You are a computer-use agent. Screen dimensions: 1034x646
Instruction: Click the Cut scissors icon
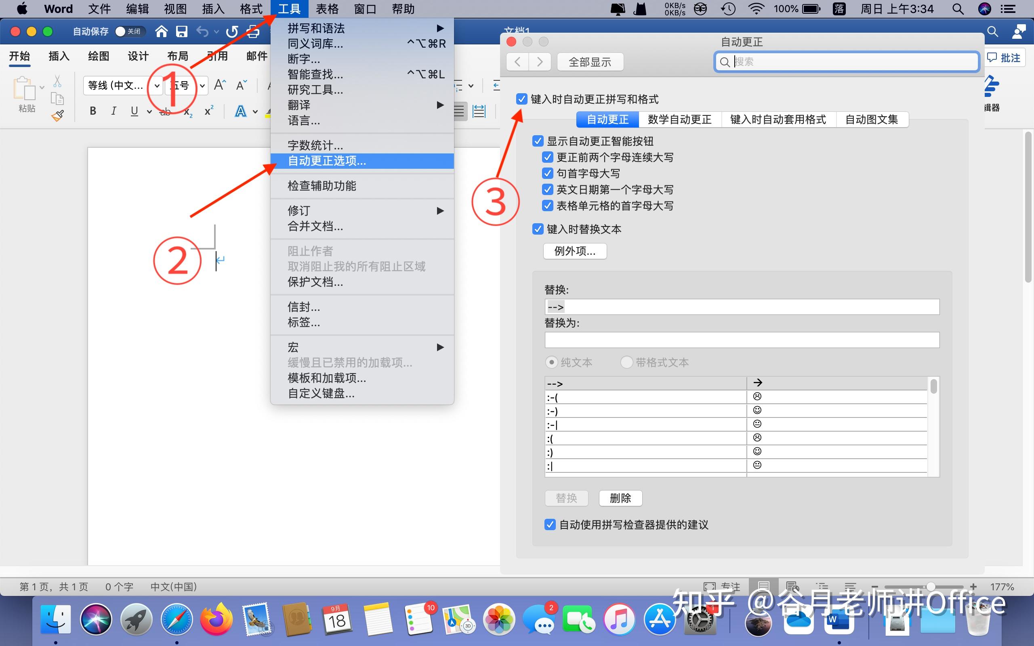point(57,81)
